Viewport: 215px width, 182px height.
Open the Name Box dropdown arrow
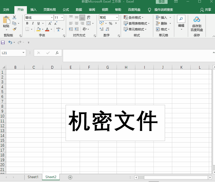[x=23, y=53]
